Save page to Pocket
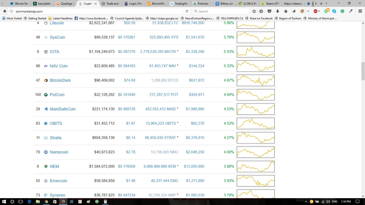The image size is (365, 205). (269, 11)
